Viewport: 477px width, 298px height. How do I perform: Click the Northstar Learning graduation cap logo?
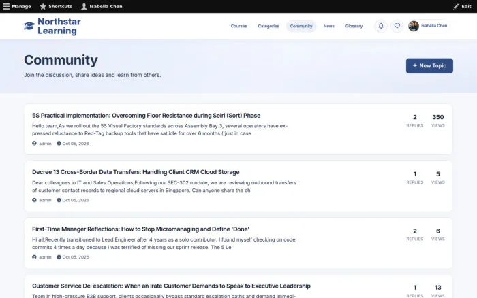tap(29, 26)
